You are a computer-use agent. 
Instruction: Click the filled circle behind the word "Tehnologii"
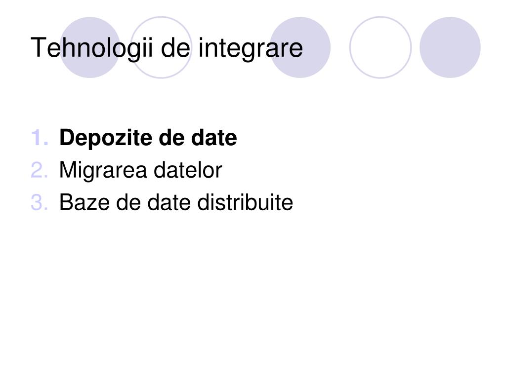pyautogui.click(x=90, y=47)
